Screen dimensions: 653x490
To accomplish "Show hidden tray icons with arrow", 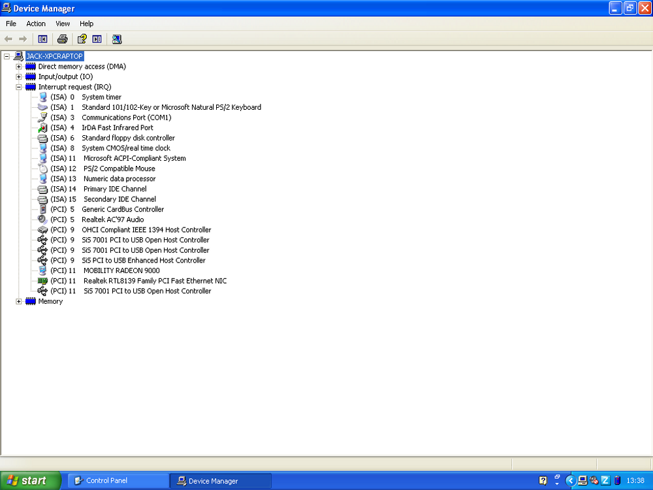I will [571, 481].
